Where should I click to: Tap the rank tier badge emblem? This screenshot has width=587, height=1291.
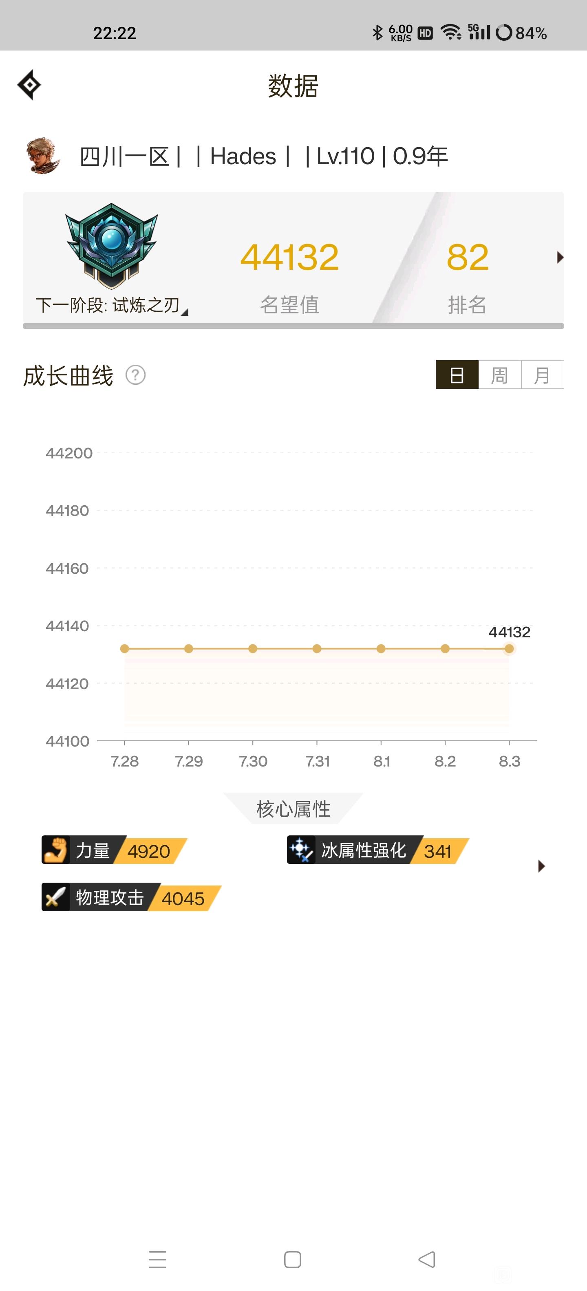tap(111, 245)
